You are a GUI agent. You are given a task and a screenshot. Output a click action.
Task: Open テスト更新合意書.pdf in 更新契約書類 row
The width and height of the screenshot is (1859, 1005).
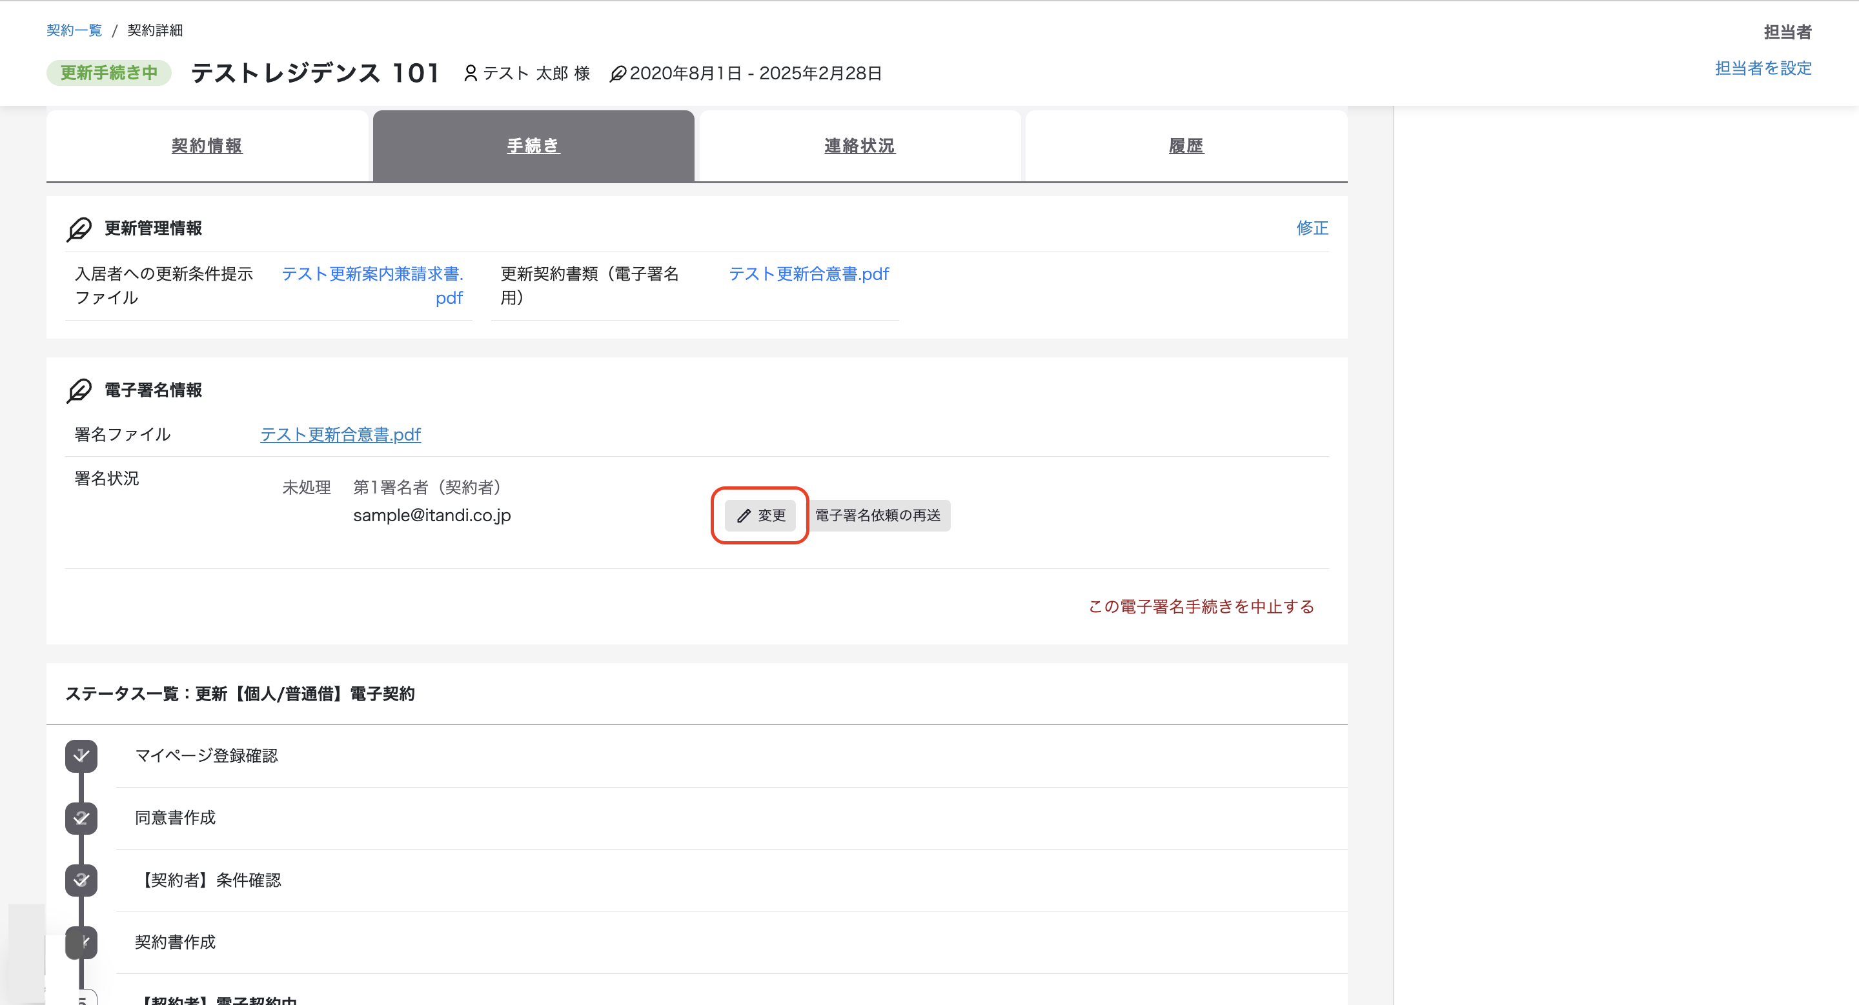click(809, 274)
